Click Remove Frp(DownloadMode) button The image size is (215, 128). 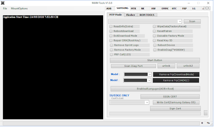tap(176, 75)
